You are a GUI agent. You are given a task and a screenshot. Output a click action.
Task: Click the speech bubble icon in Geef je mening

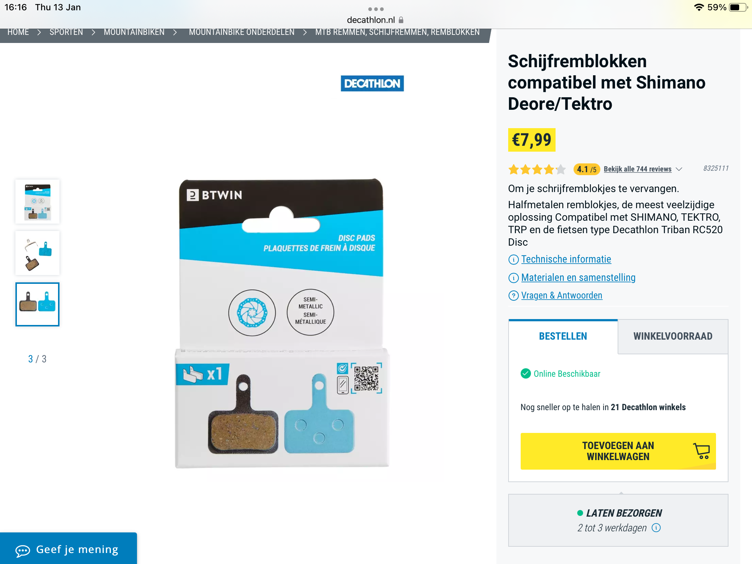22,550
